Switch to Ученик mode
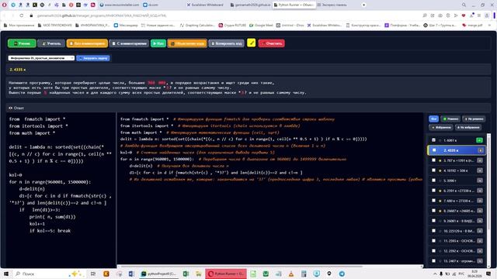The image size is (497, 279). 22,43
